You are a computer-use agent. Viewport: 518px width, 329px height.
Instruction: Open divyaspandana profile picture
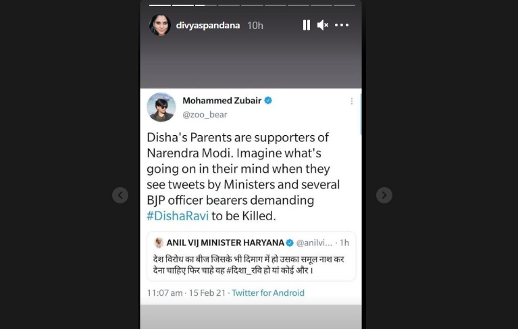pos(160,25)
